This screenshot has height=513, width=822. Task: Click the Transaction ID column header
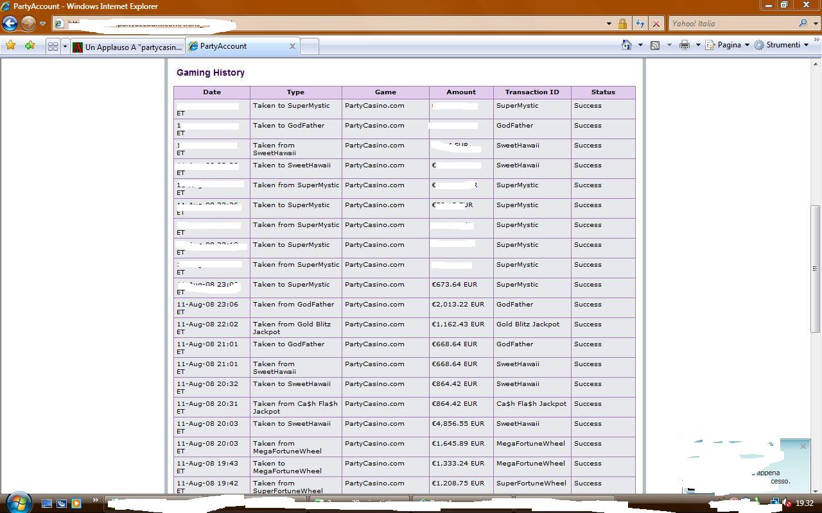pos(532,92)
